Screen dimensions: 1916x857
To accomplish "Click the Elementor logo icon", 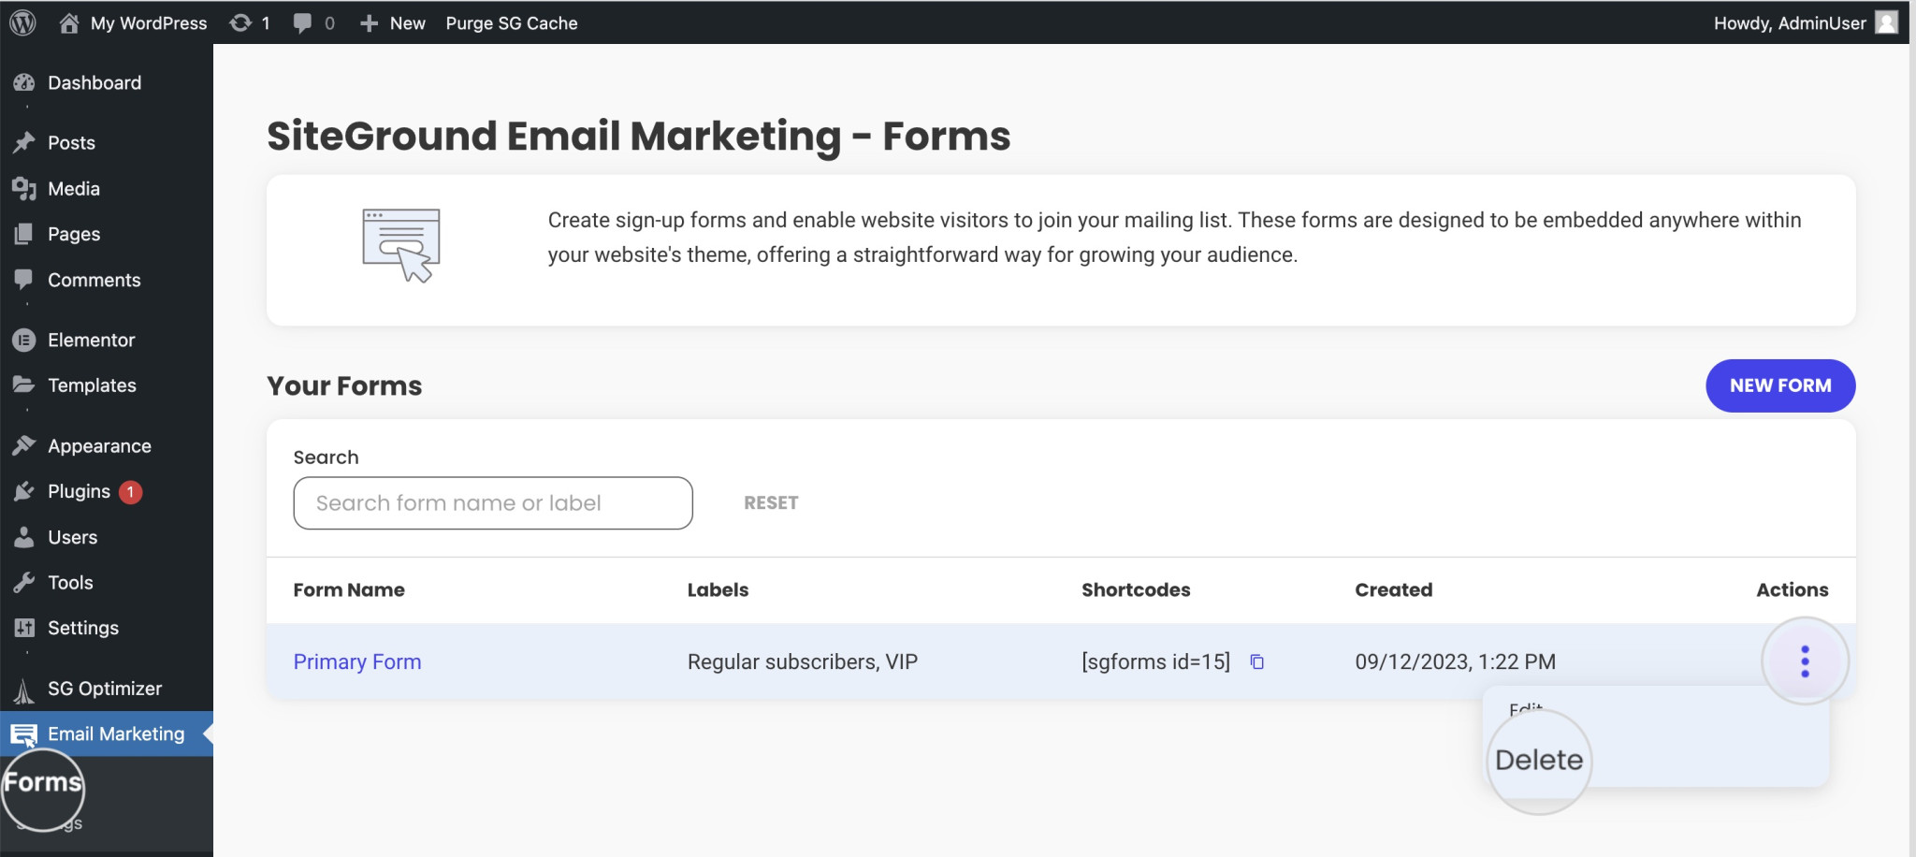I will (24, 340).
